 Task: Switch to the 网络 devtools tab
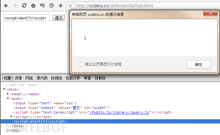29,78
